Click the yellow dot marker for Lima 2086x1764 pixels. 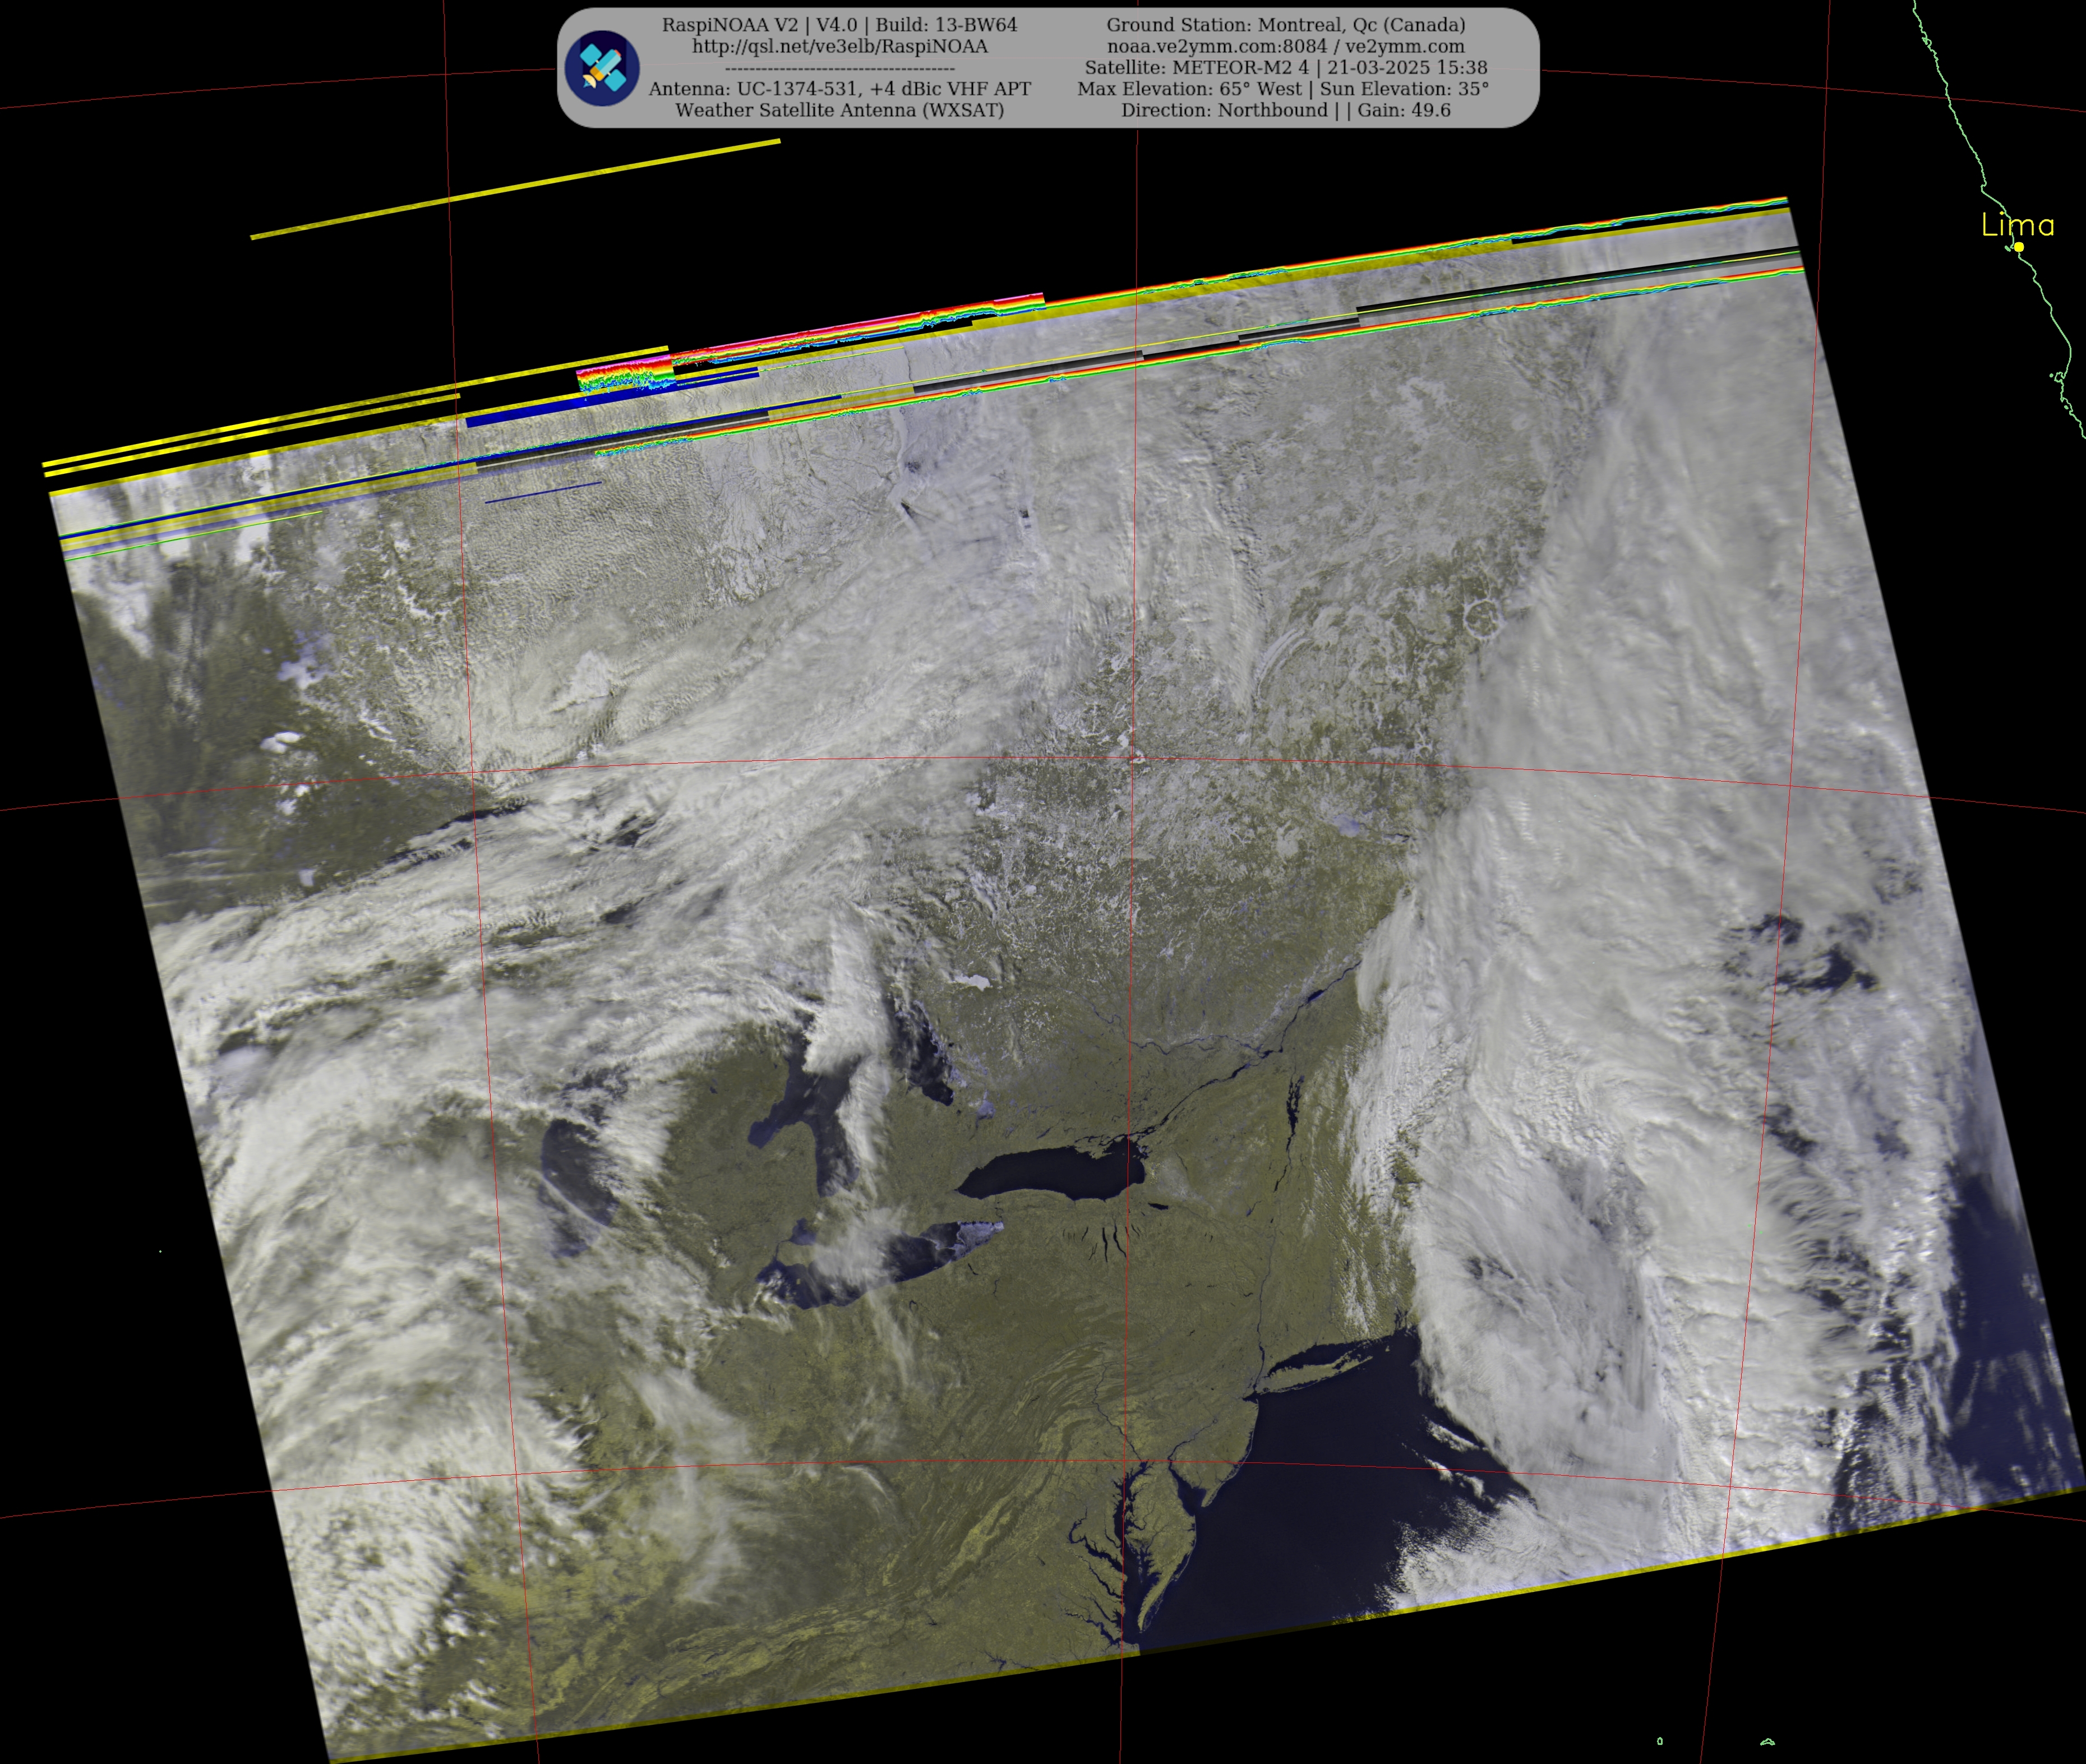click(2019, 247)
